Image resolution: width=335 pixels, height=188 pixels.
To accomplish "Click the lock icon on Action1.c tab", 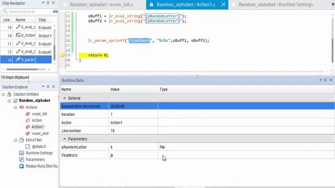I will [151, 5].
